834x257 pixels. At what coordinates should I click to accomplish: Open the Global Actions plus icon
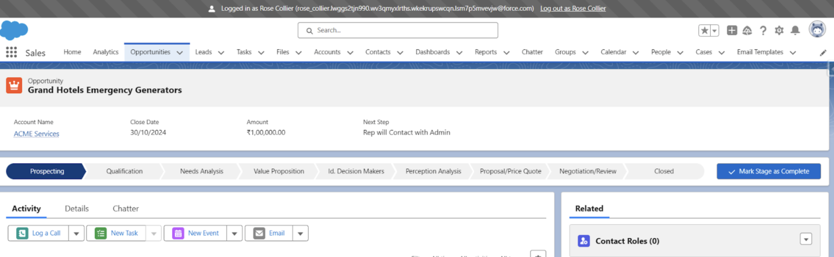pos(732,30)
